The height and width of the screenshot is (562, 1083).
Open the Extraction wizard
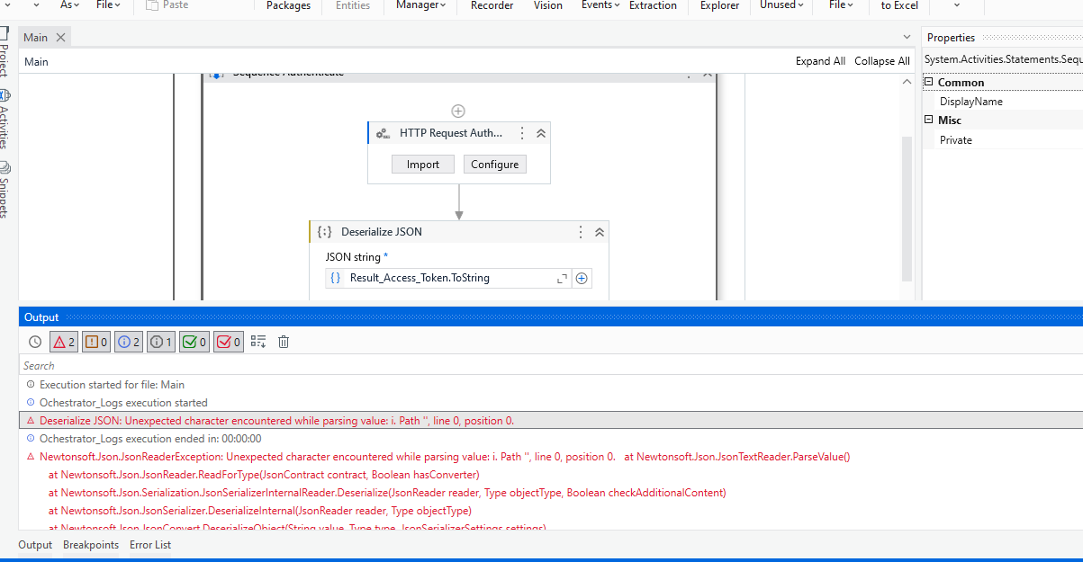[x=653, y=6]
